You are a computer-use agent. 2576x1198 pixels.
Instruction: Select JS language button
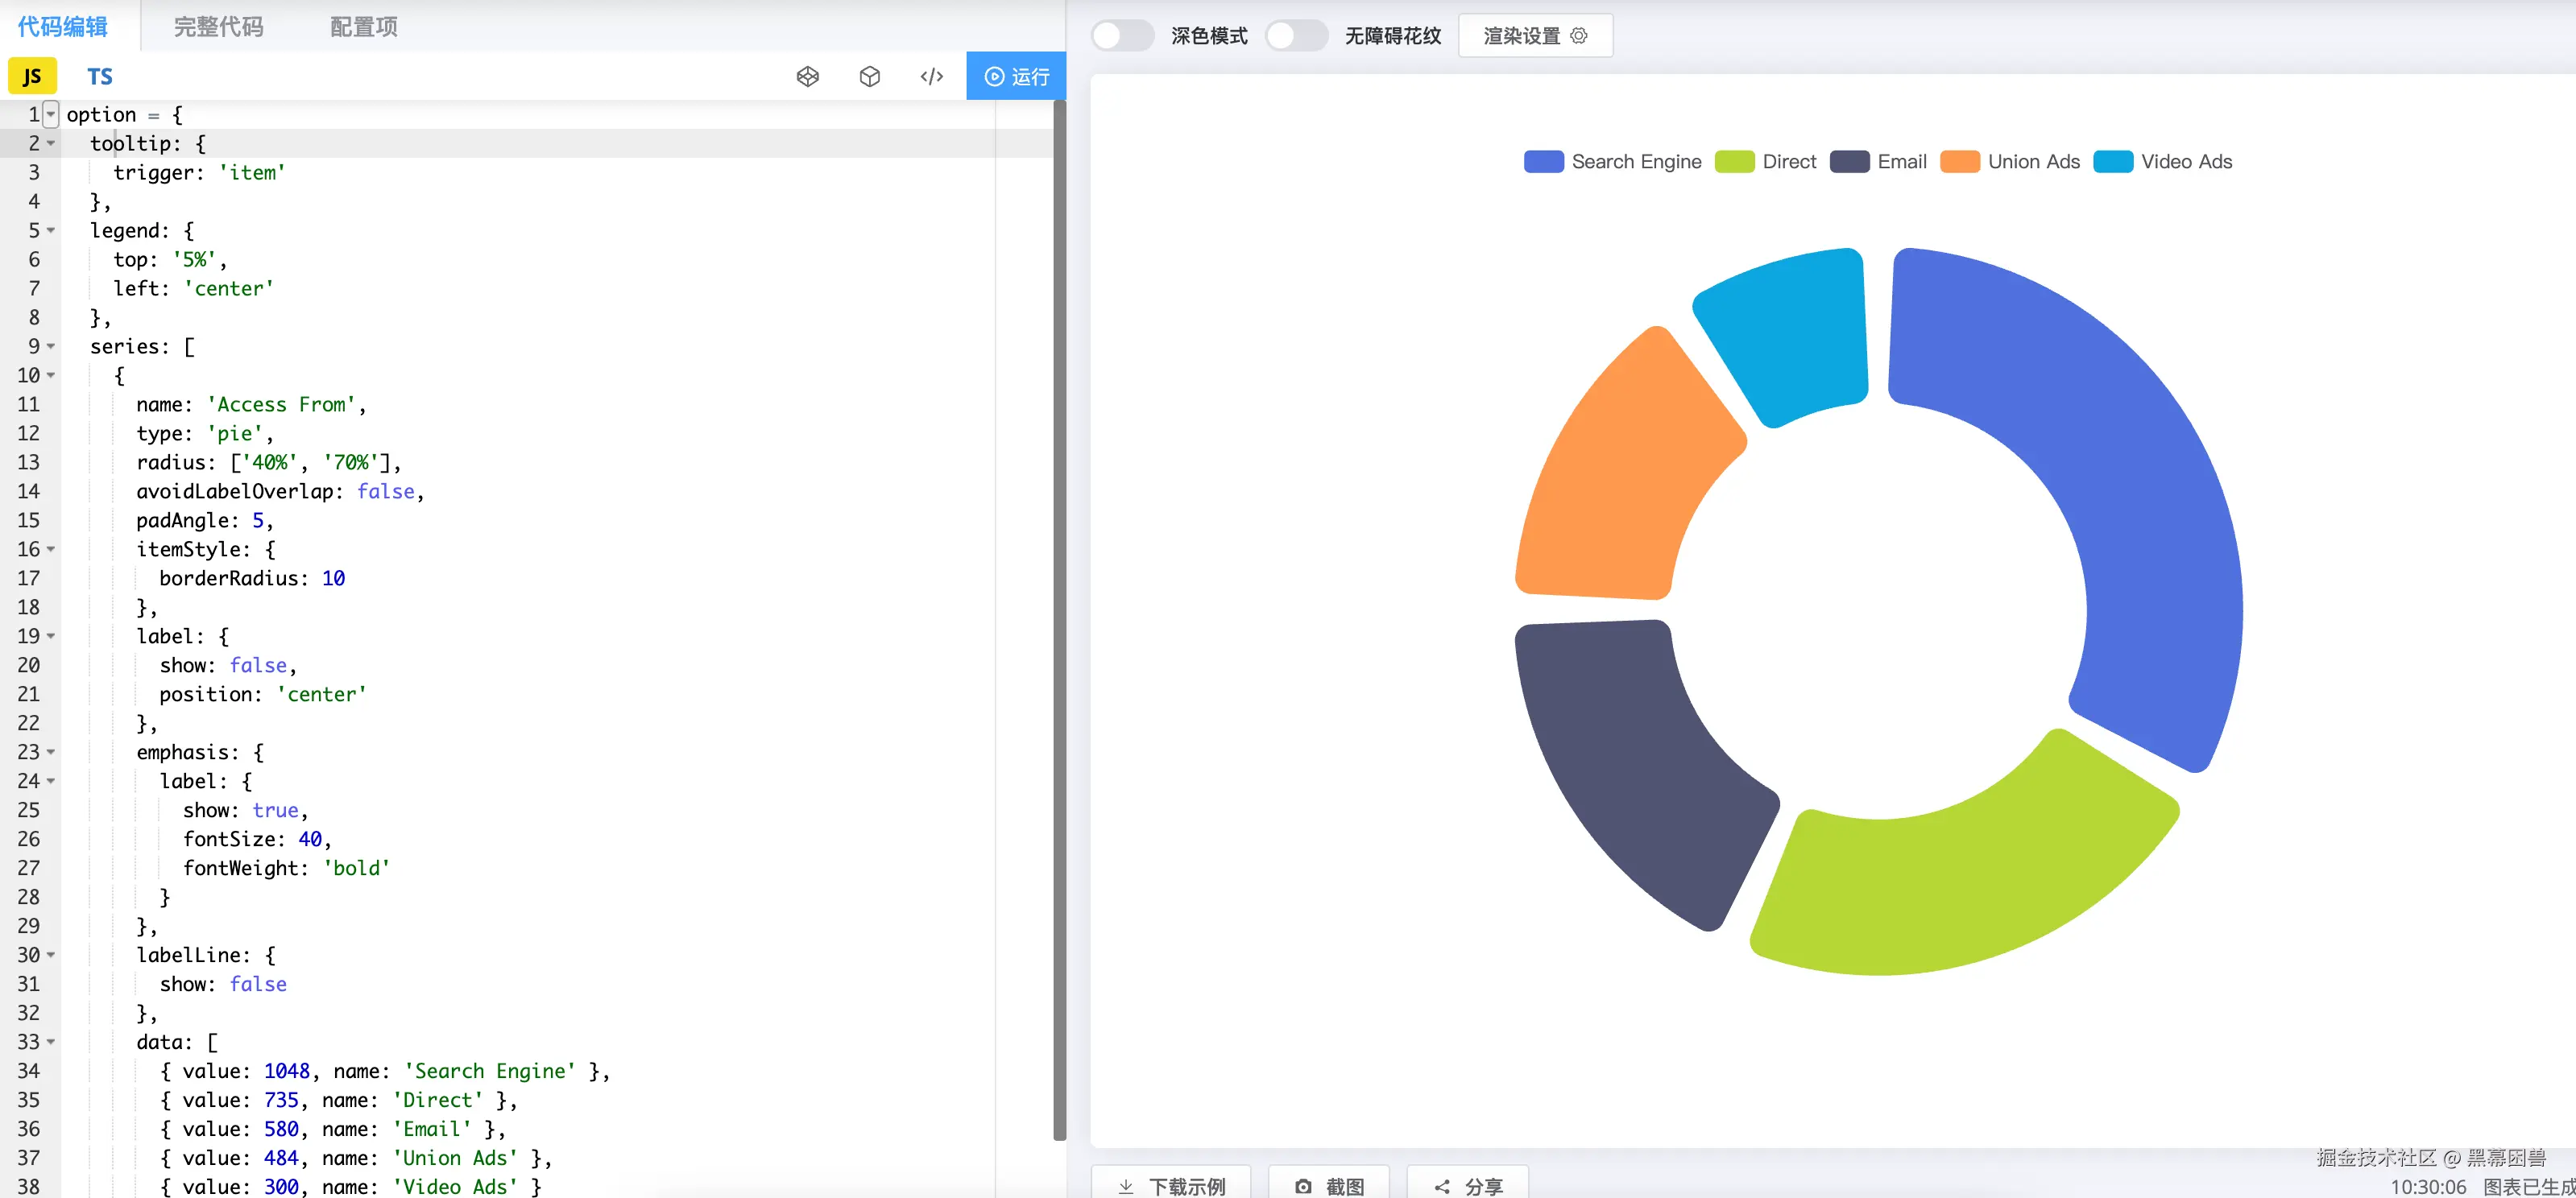[x=32, y=77]
